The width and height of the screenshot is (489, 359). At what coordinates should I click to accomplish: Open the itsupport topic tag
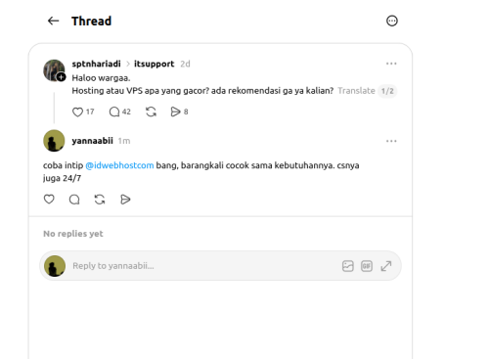[x=154, y=64]
